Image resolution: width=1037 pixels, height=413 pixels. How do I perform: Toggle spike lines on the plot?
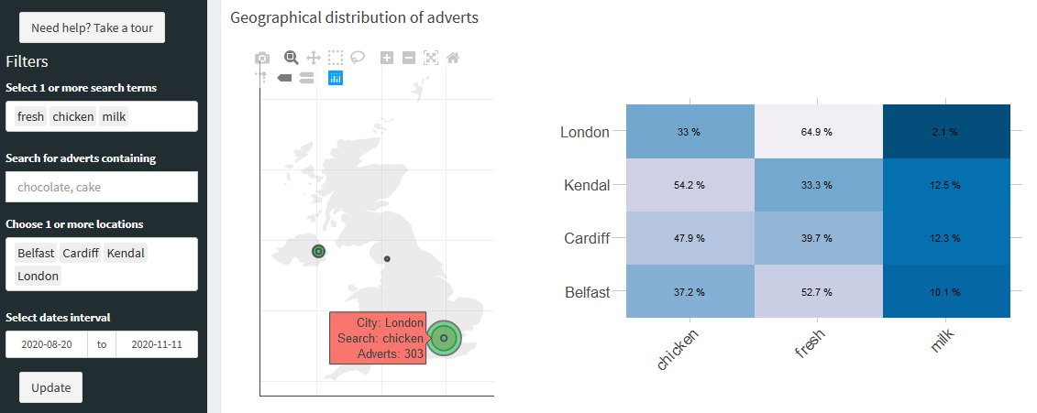tap(262, 78)
